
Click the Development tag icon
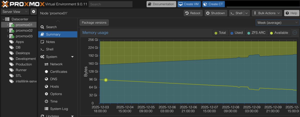tap(12, 59)
